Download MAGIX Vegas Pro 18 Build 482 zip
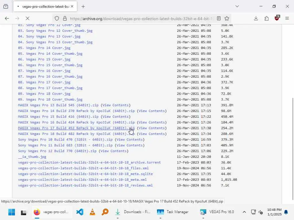 (x=76, y=134)
